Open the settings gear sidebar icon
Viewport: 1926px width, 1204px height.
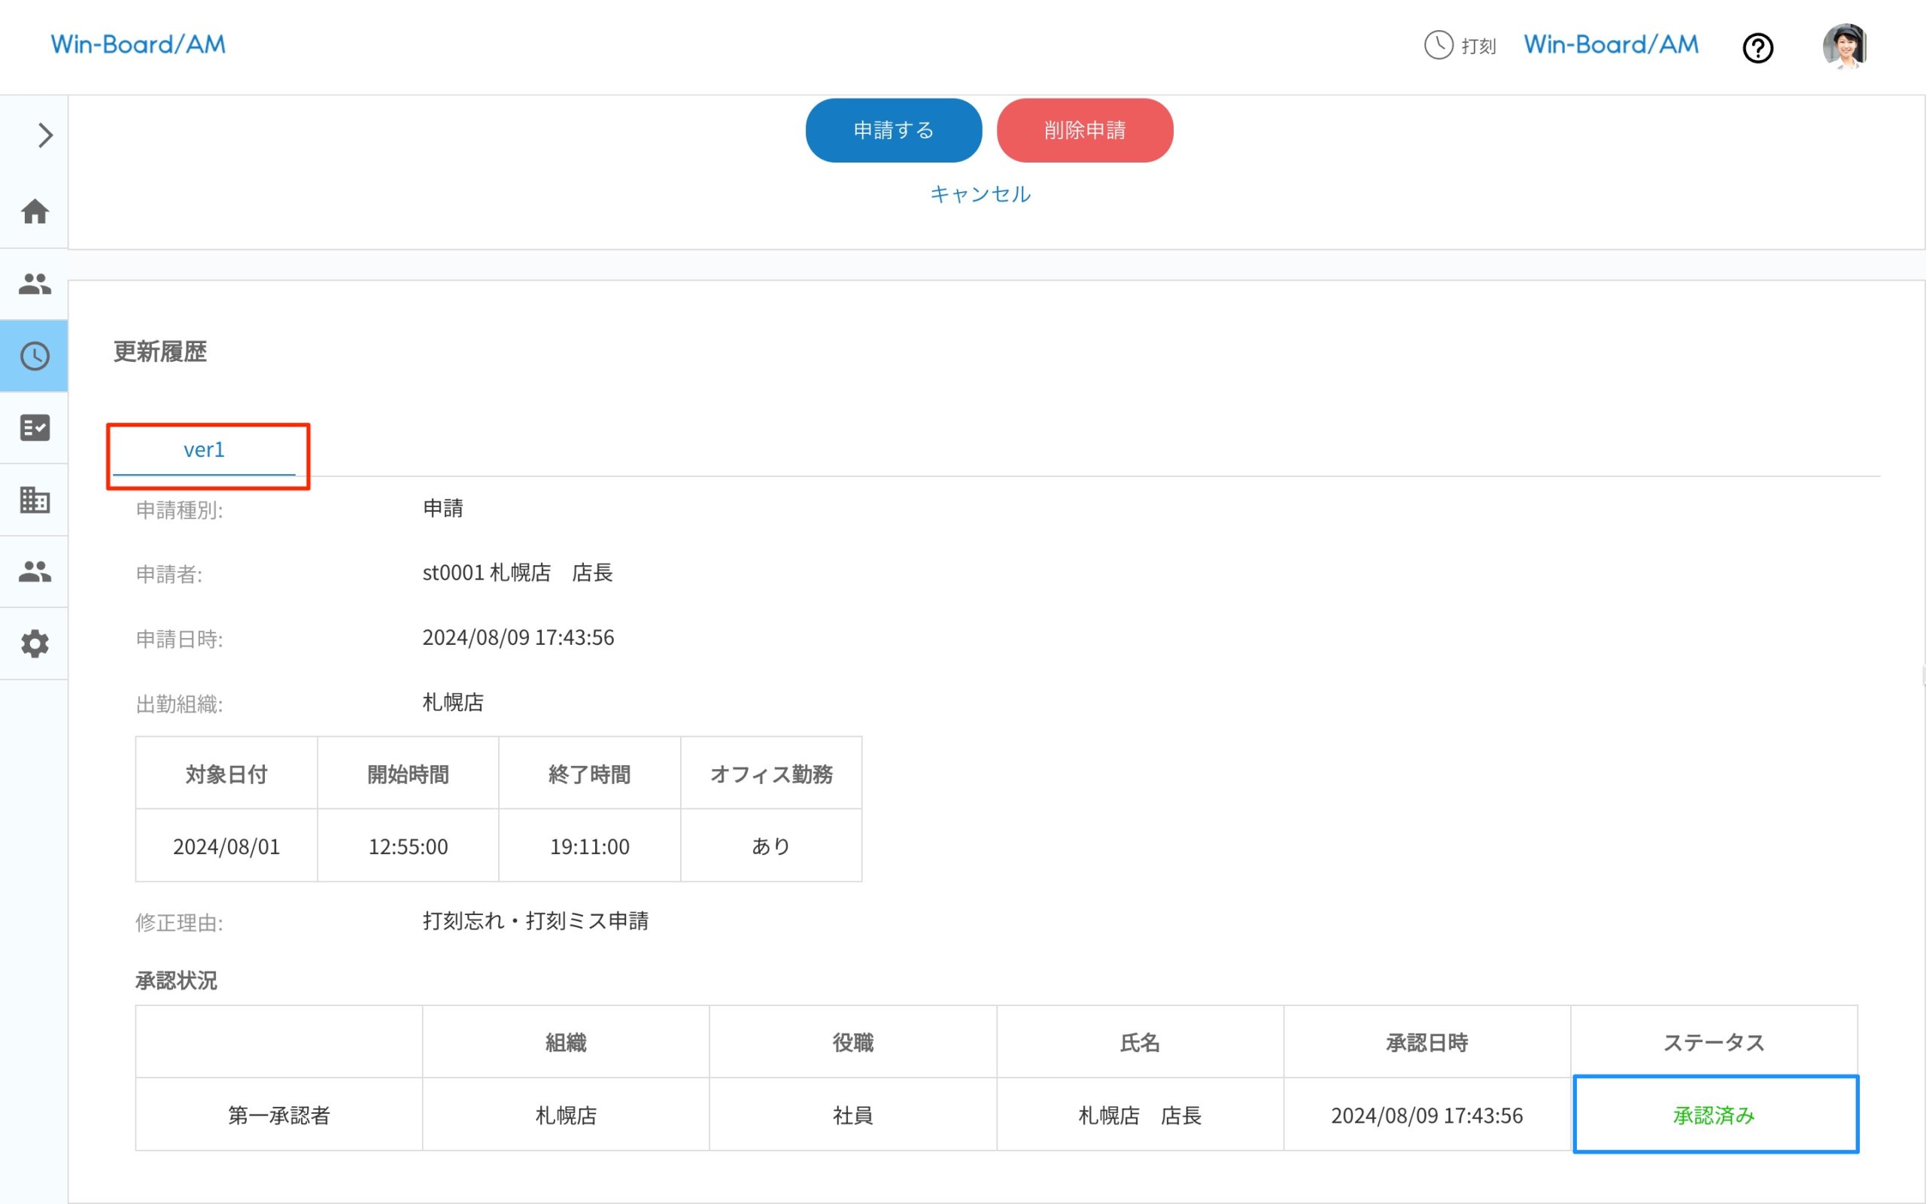(35, 643)
